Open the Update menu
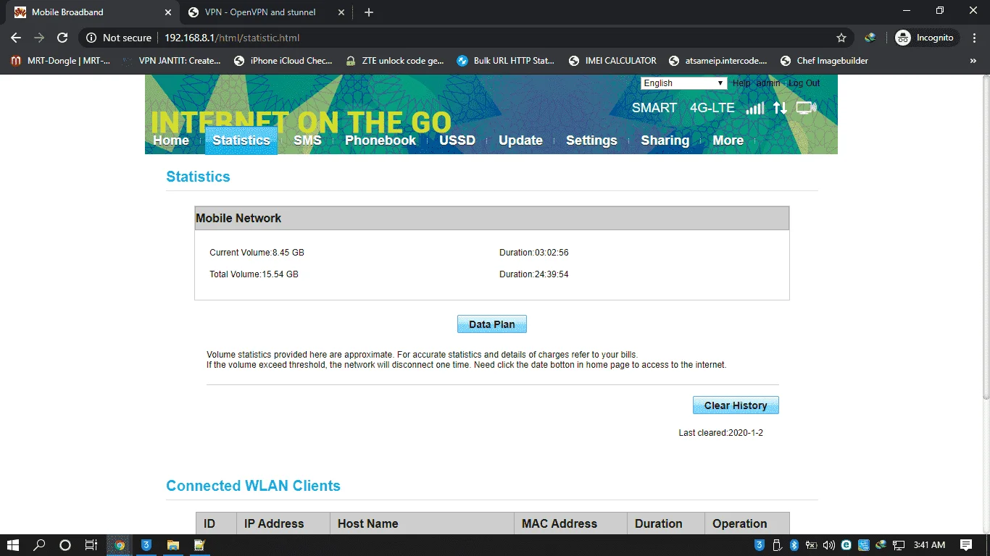Viewport: 990px width, 556px height. click(520, 140)
